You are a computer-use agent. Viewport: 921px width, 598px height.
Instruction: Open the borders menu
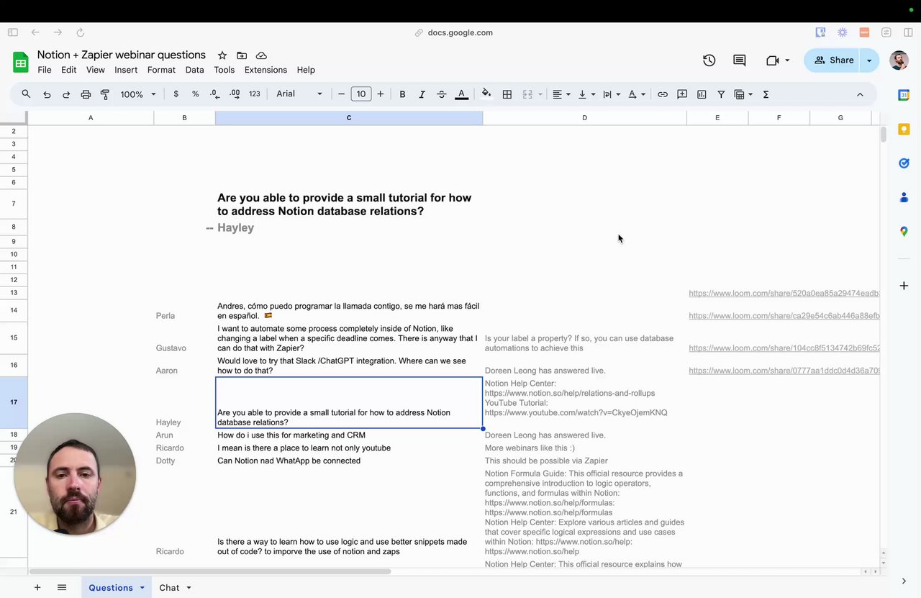[507, 94]
